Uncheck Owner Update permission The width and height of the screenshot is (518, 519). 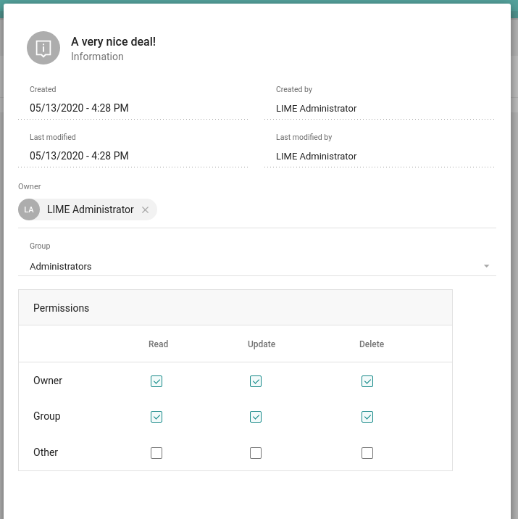(256, 381)
